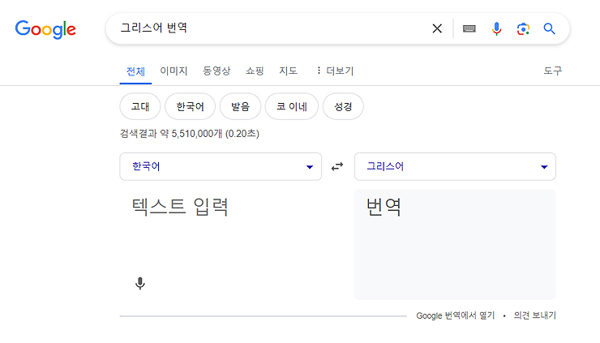Switch to the 동영상 tab
The width and height of the screenshot is (600, 343).
click(216, 71)
